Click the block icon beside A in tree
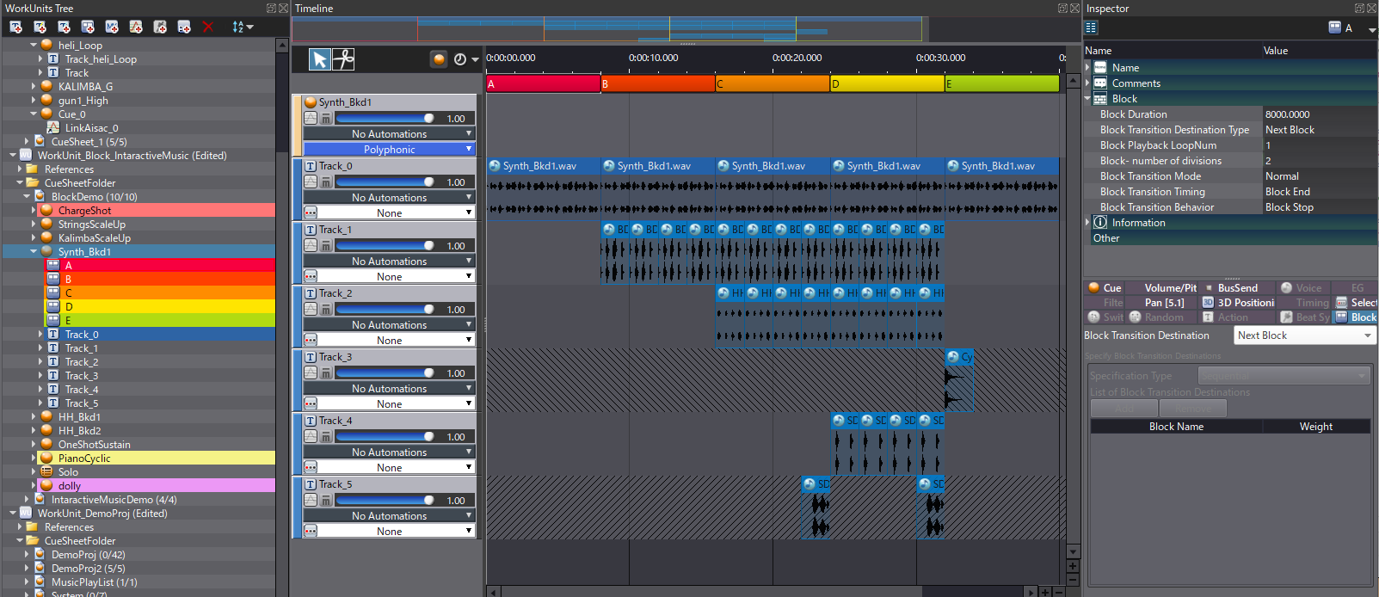1379x597 pixels. 53,265
